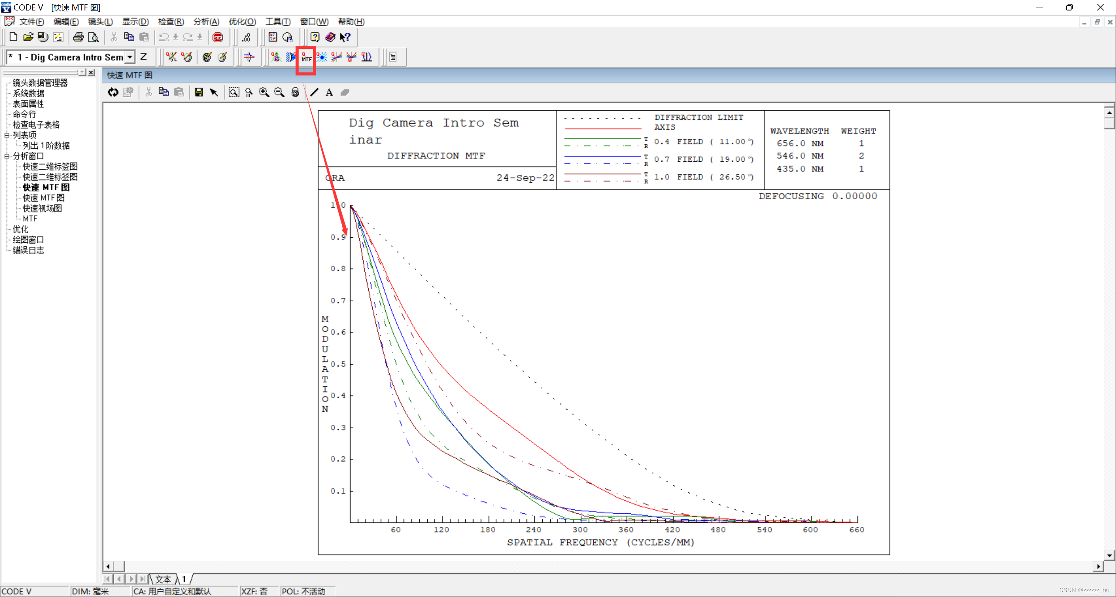Click the Quick MTF toolbar icon
This screenshot has height=597, width=1116.
[x=306, y=57]
